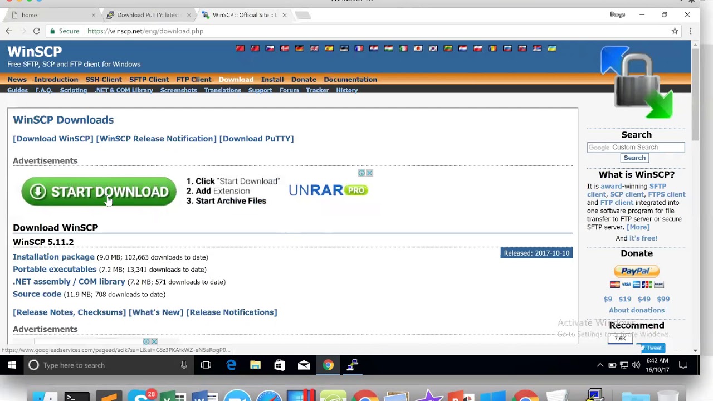Reload the WinSCP download page
Viewport: 713px width, 401px height.
37,31
